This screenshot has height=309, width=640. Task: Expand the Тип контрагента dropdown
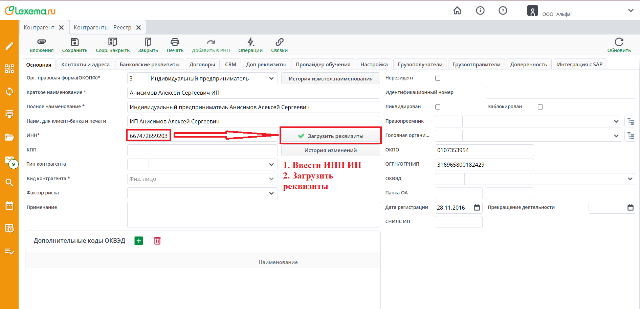271,165
